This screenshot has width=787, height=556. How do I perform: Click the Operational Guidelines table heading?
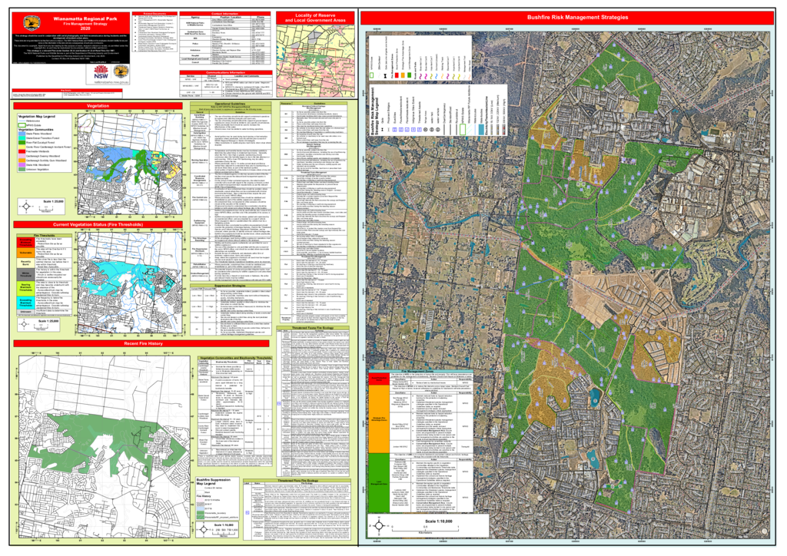coord(231,104)
